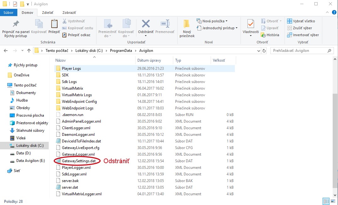Viewport: 338px width, 205px height.
Task: Collapse the ribbon with the chevron
Action: click(x=327, y=13)
